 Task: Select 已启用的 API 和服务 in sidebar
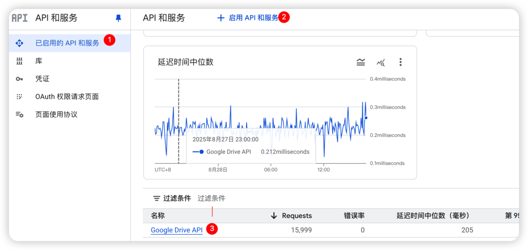point(70,43)
